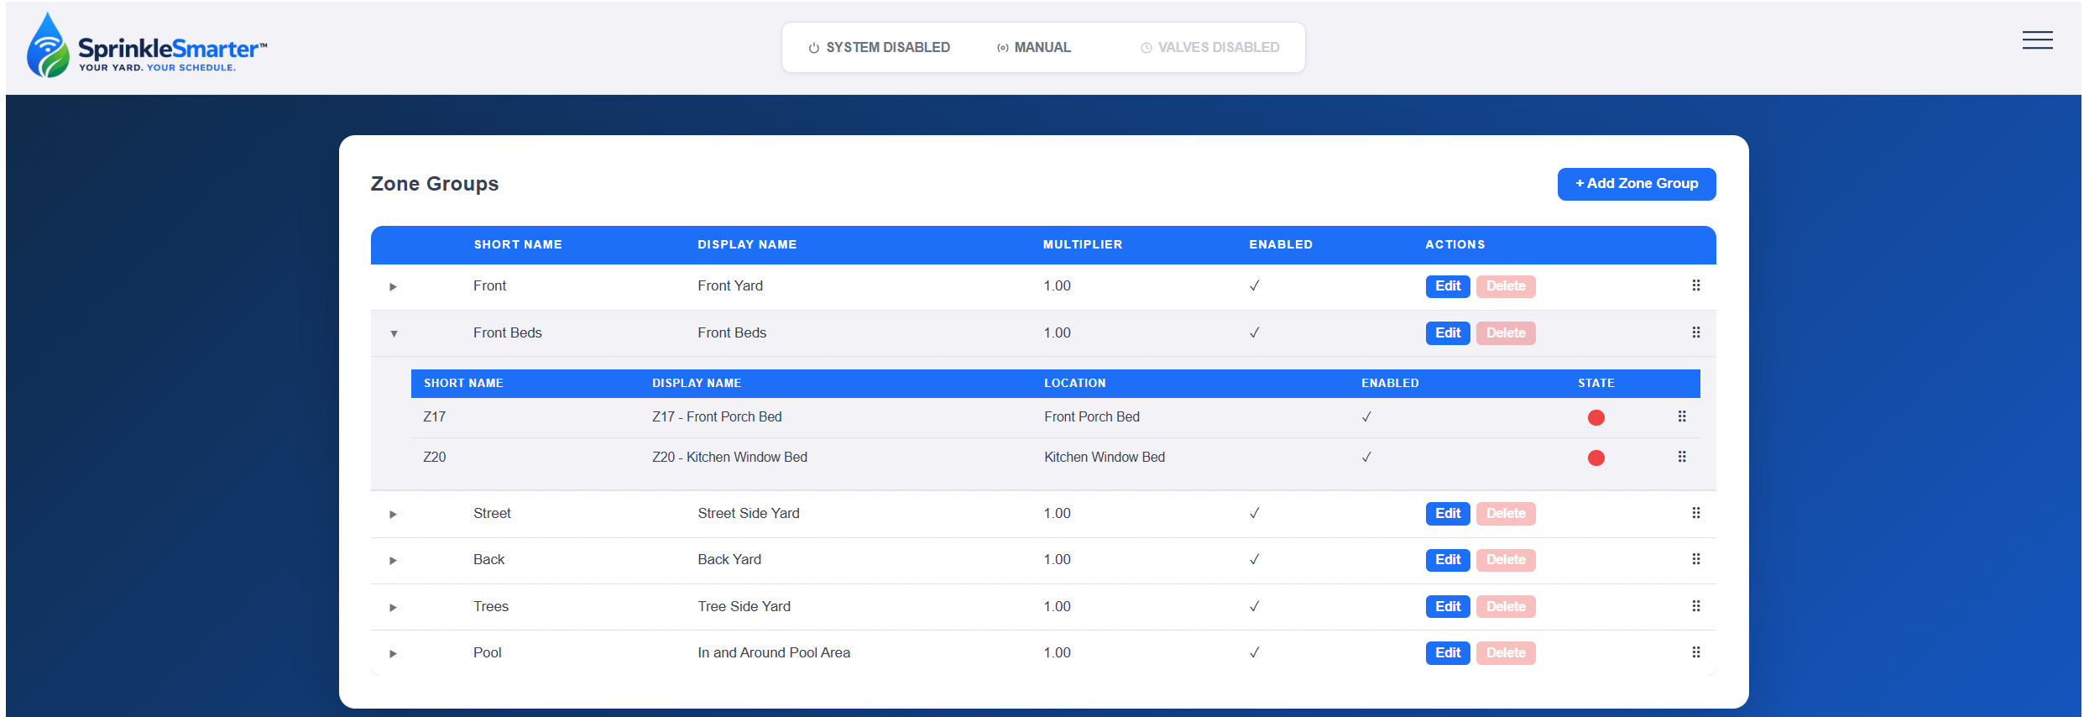
Task: Edit the Pool area group
Action: tap(1447, 653)
